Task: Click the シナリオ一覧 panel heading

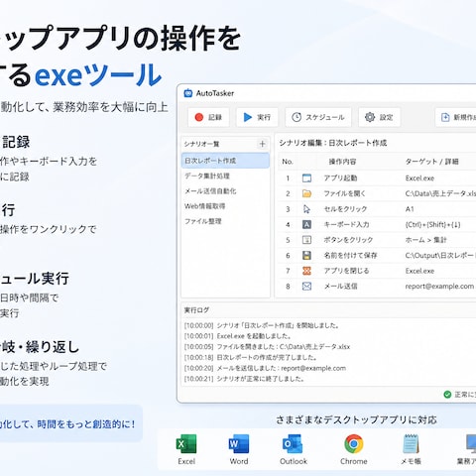Action: coord(201,144)
